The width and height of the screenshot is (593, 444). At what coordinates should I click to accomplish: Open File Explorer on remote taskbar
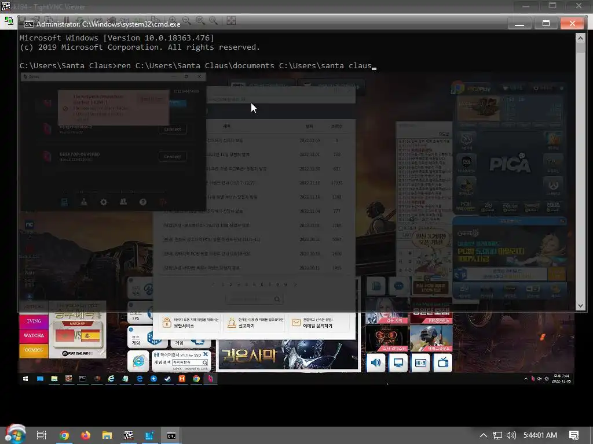tap(54, 379)
